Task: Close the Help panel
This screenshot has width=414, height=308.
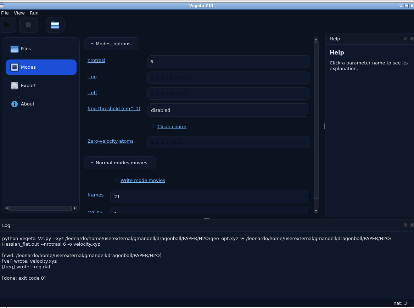Action: (x=412, y=39)
